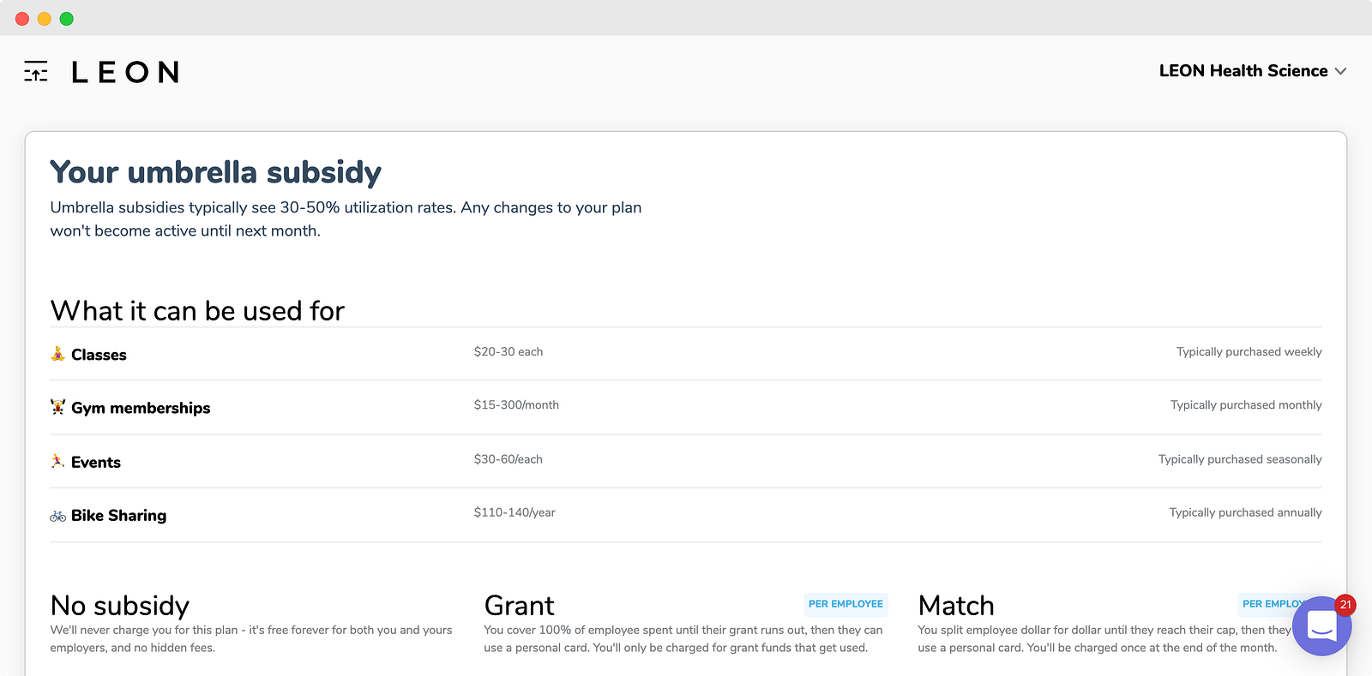Screen dimensions: 1372x676
Task: Open the Classes row
Action: 99,355
